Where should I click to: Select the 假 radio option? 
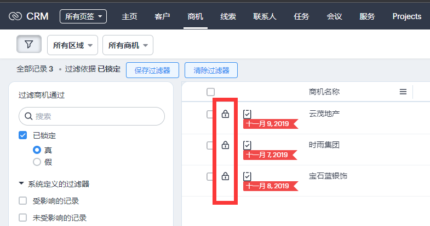coord(37,162)
